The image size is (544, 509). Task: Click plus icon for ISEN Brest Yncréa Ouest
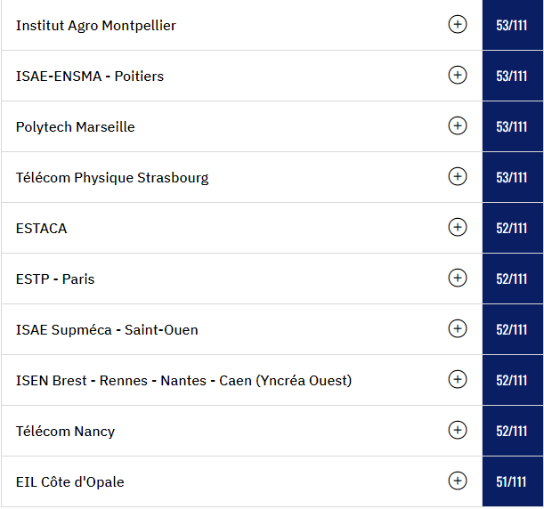coord(458,379)
